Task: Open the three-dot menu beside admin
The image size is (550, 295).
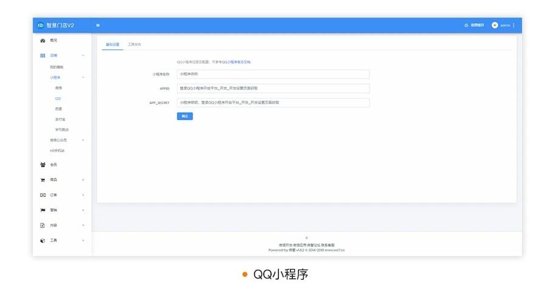Action: point(514,26)
